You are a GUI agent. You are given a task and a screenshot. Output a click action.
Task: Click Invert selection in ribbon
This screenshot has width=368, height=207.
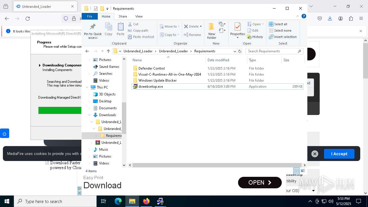pyautogui.click(x=283, y=37)
